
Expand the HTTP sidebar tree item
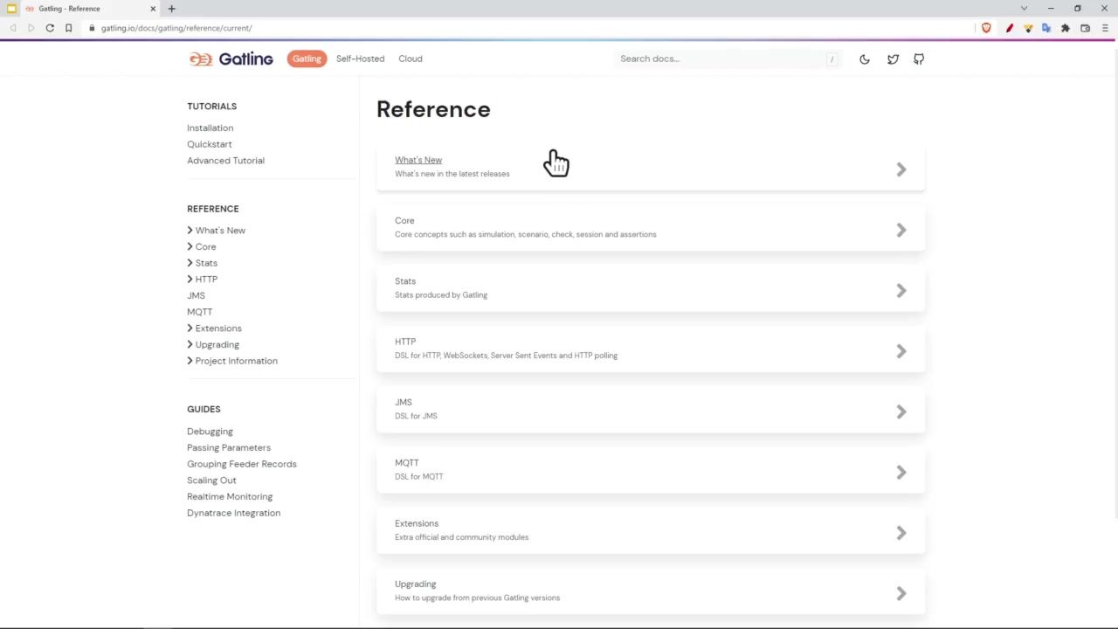[190, 279]
